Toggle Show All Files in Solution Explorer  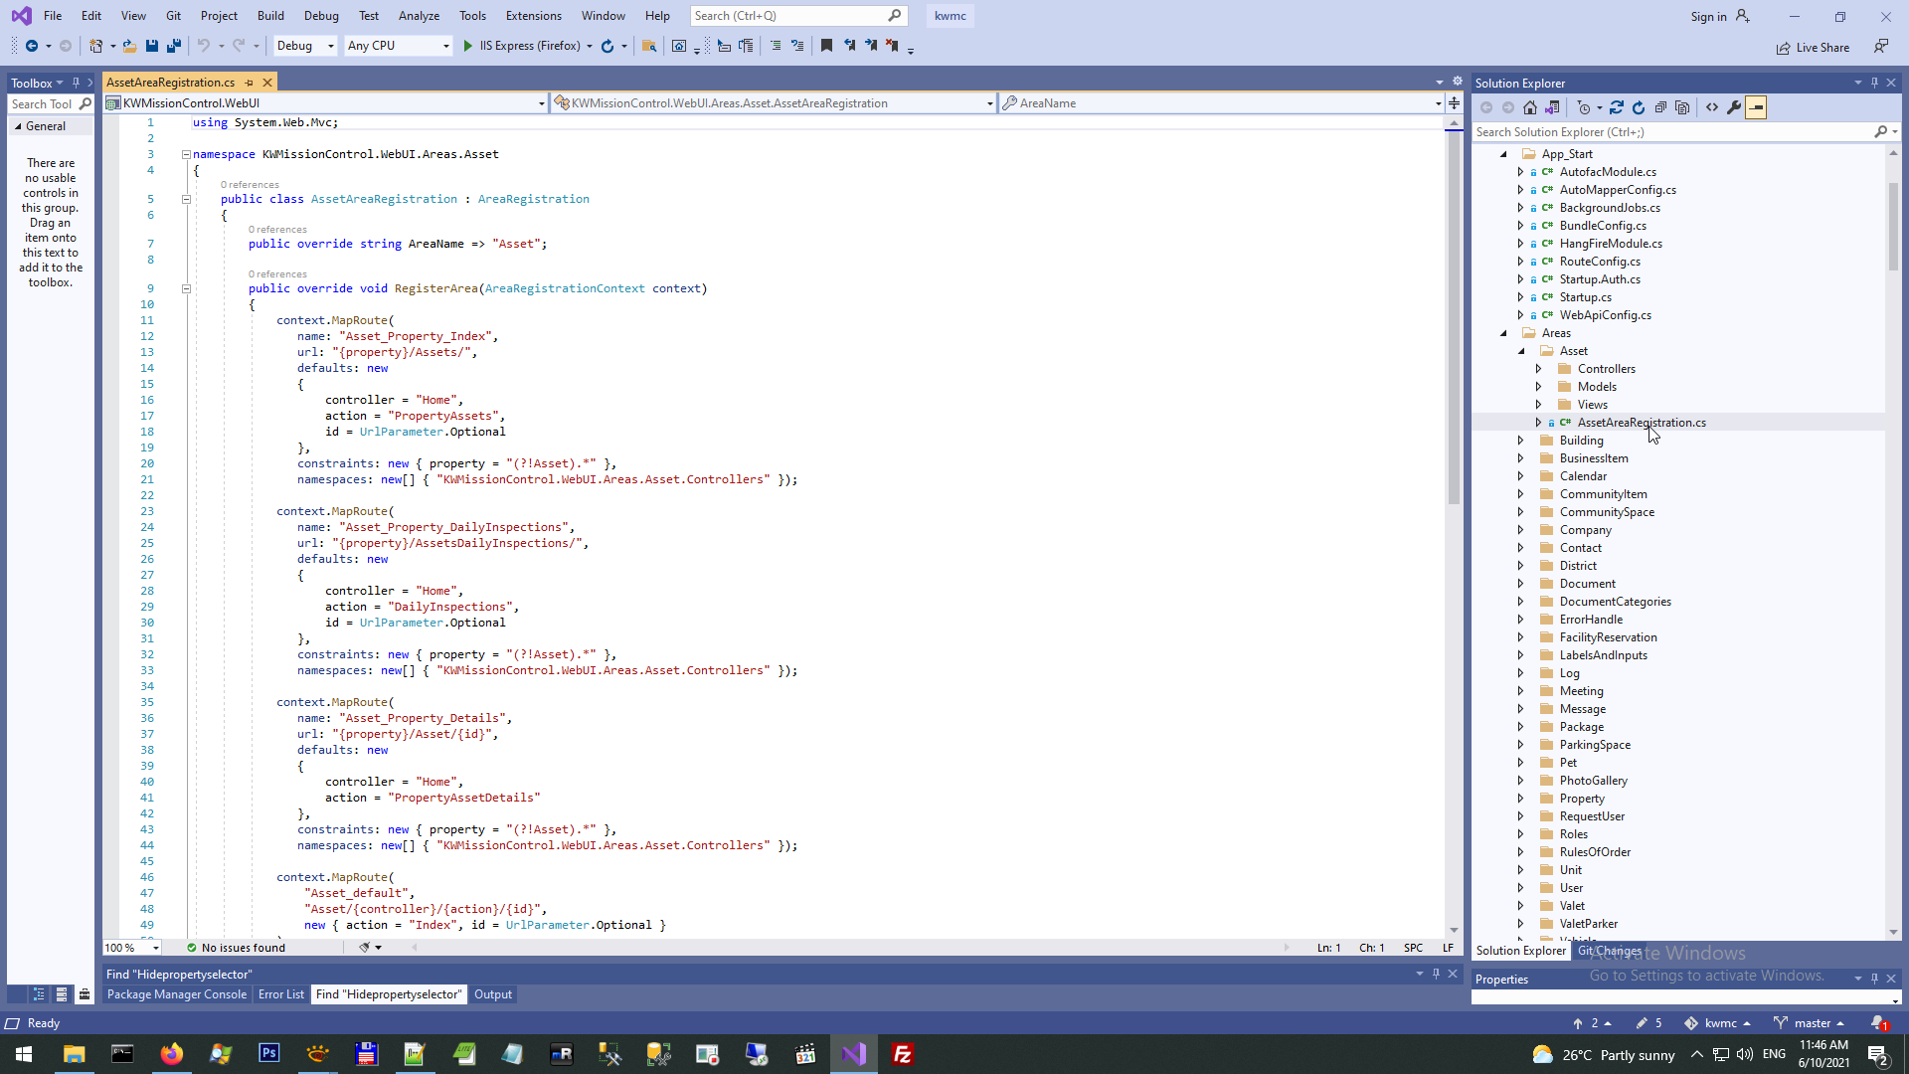1682,107
